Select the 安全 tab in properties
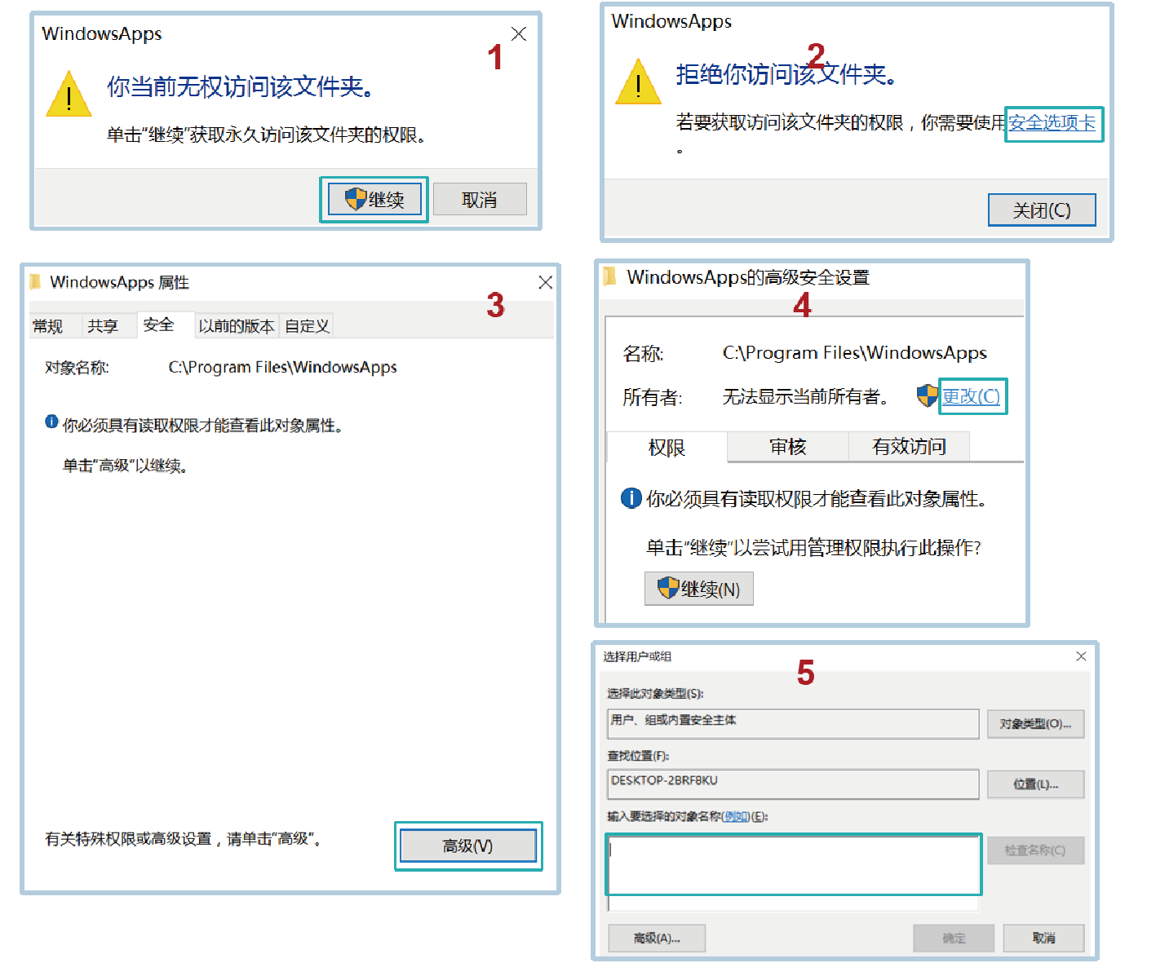This screenshot has width=1156, height=976. tap(158, 325)
